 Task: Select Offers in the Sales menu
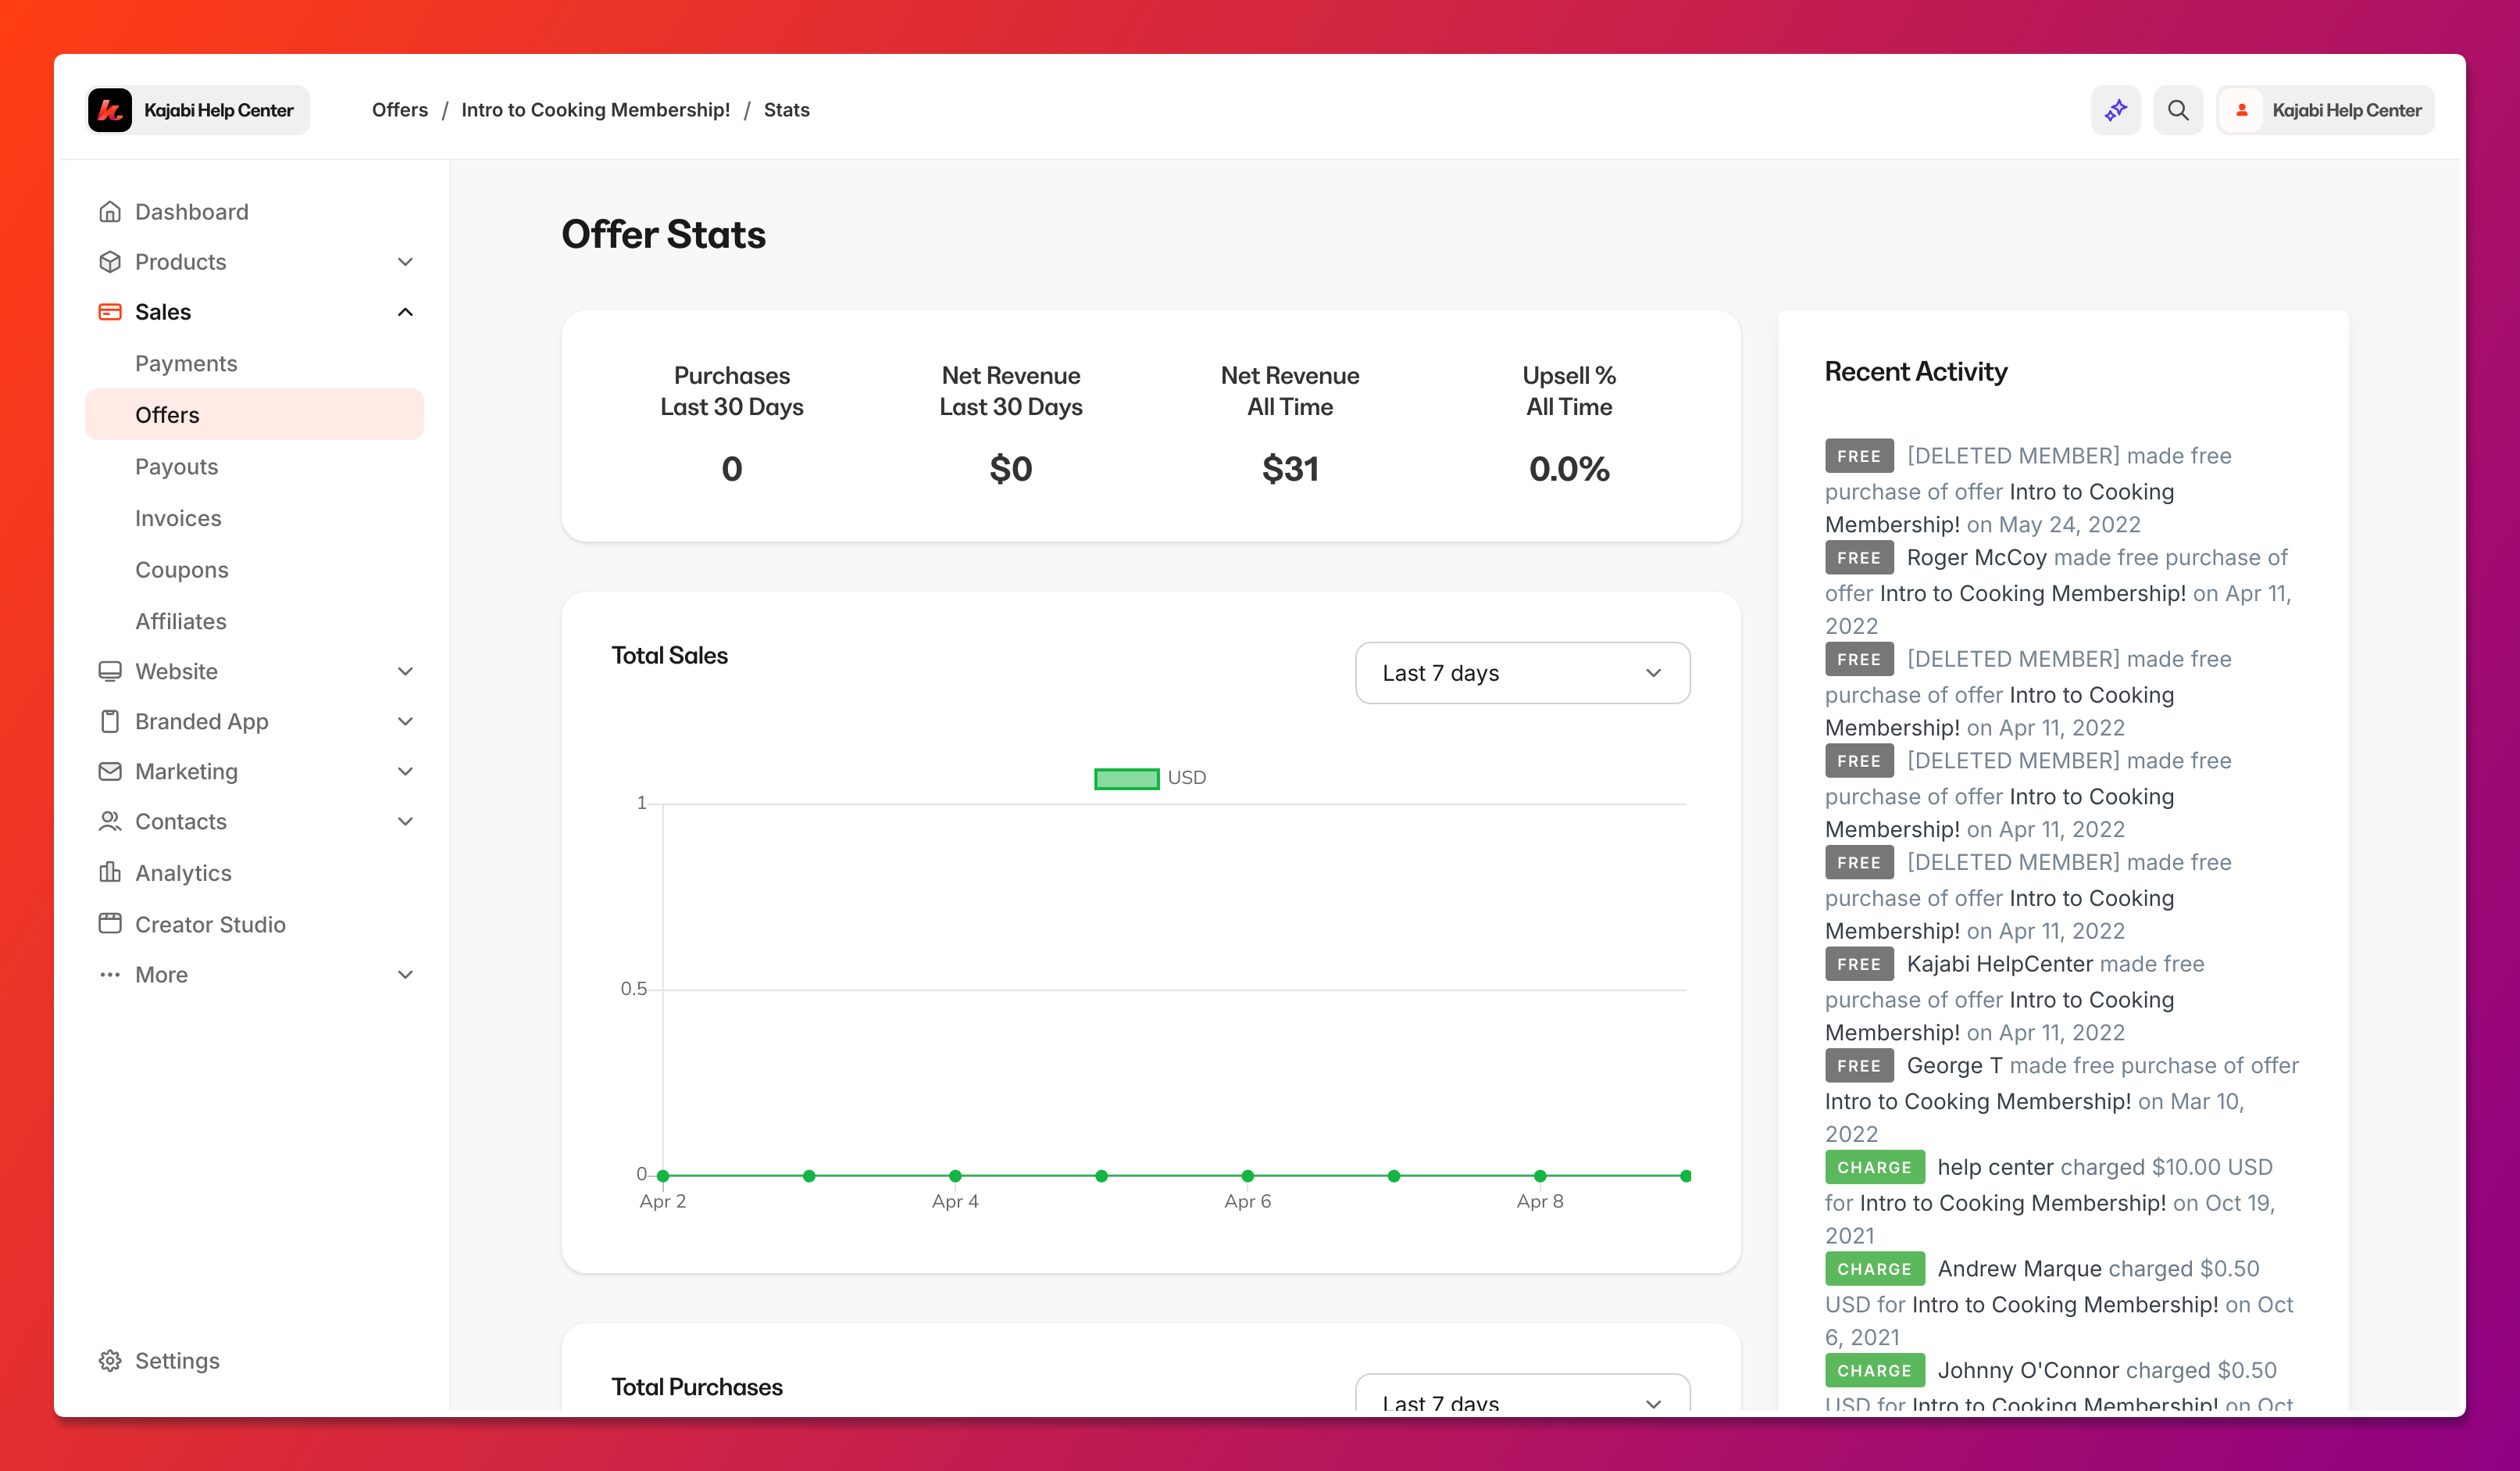pos(254,414)
